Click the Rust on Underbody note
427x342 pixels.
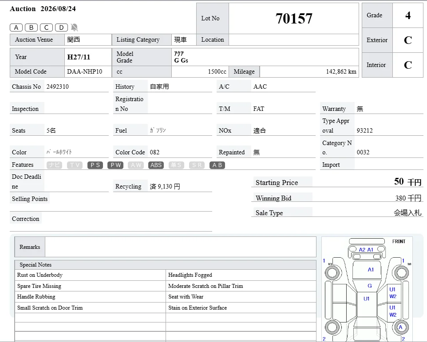pyautogui.click(x=40, y=275)
